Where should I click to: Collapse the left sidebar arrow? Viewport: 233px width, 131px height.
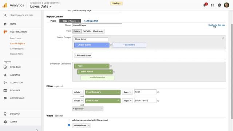(37, 130)
